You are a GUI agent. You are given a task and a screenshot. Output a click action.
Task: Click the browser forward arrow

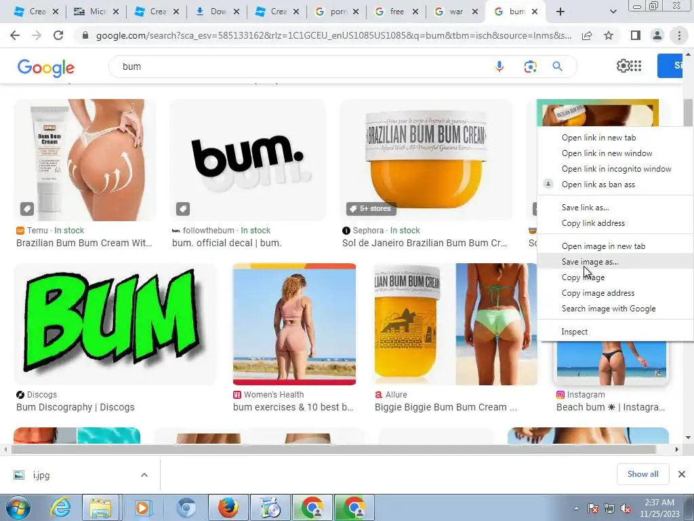[37, 35]
